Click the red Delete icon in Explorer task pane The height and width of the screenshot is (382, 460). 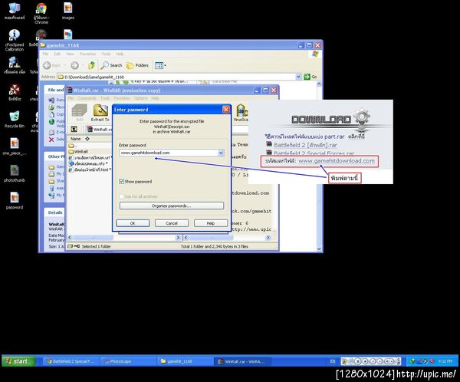coord(51,140)
